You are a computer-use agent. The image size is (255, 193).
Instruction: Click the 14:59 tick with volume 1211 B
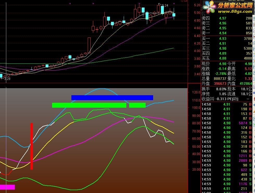point(227,156)
